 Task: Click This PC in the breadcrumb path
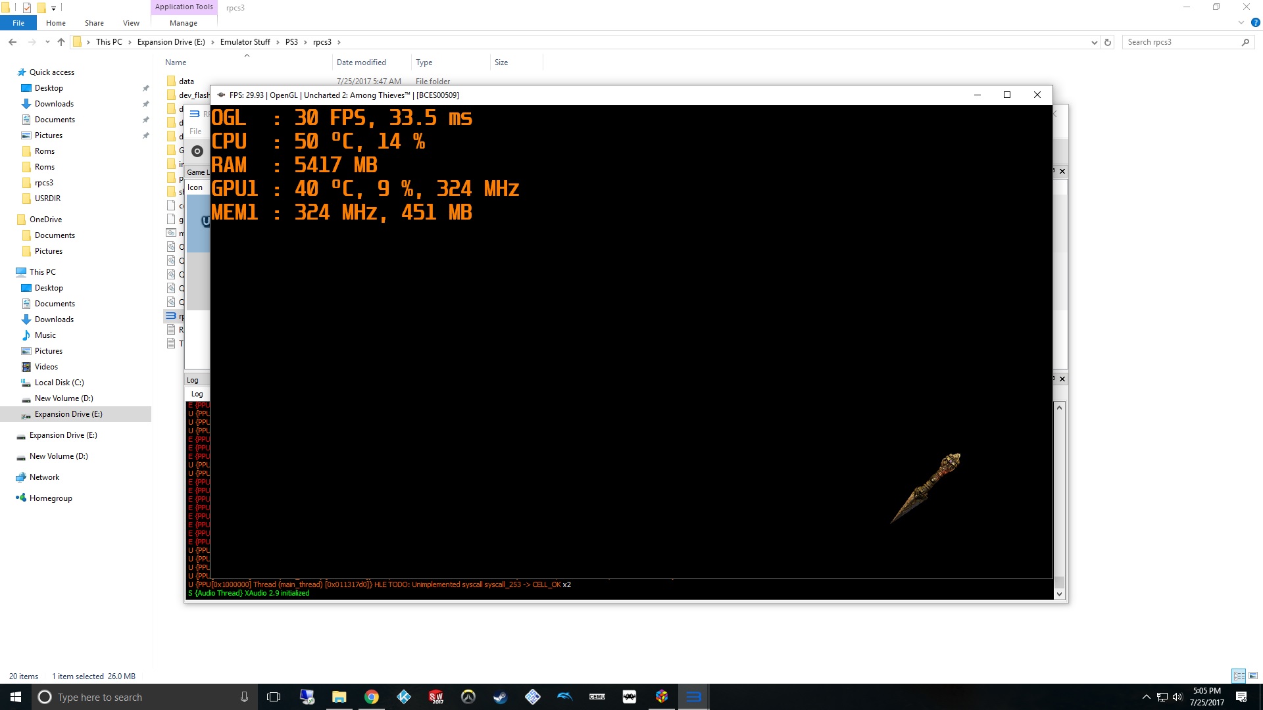109,42
